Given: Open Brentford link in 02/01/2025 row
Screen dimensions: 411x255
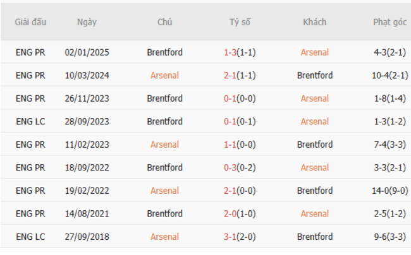Looking at the screenshot, I should tap(164, 52).
